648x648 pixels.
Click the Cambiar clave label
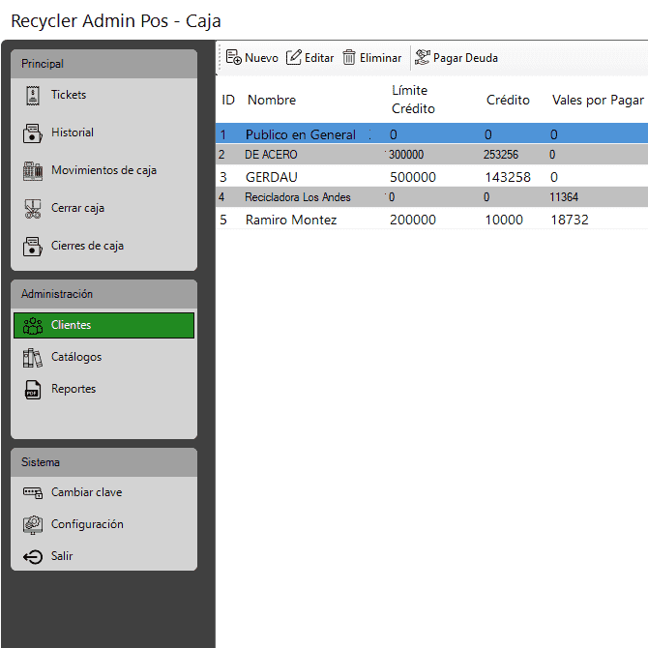point(87,492)
